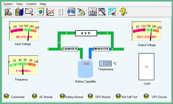
Task: Click the satellite dish icon
Action: (x=112, y=12)
